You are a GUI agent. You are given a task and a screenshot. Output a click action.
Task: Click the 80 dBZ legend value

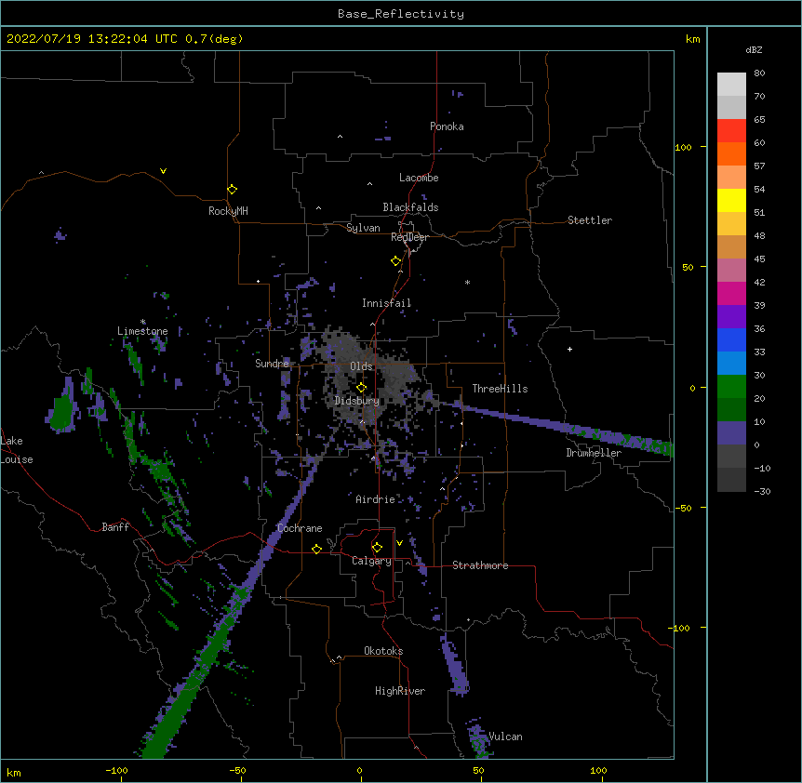coord(759,73)
